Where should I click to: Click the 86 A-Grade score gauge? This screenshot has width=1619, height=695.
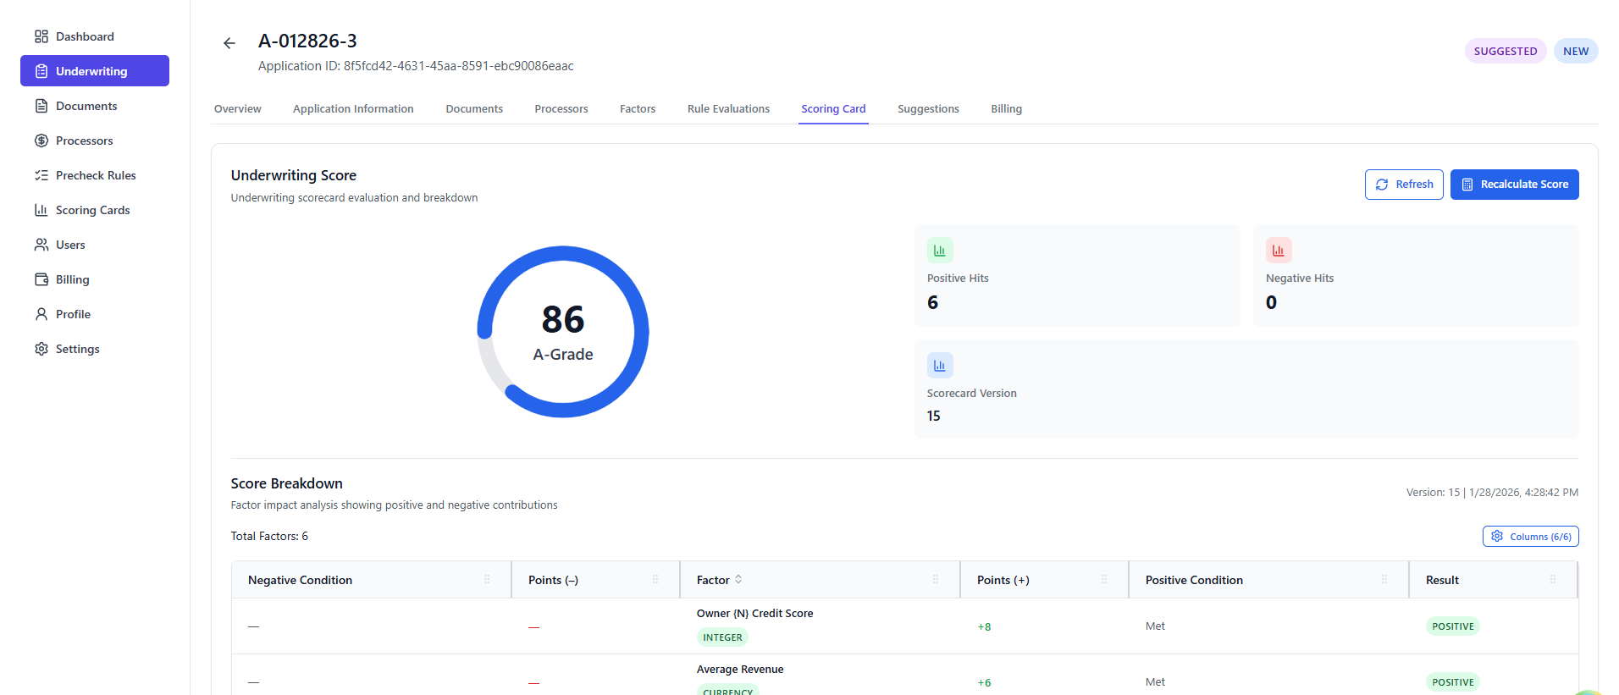[x=563, y=332]
